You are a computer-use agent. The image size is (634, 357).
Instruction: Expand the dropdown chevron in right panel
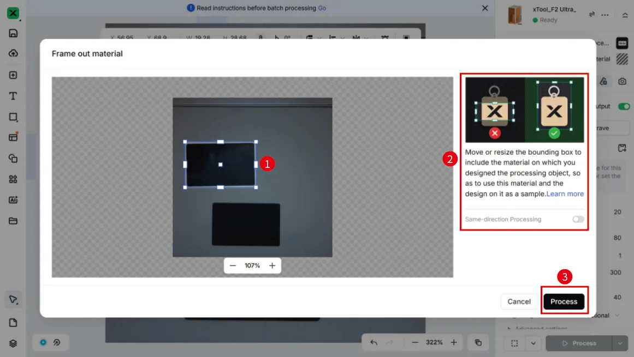(x=618, y=316)
